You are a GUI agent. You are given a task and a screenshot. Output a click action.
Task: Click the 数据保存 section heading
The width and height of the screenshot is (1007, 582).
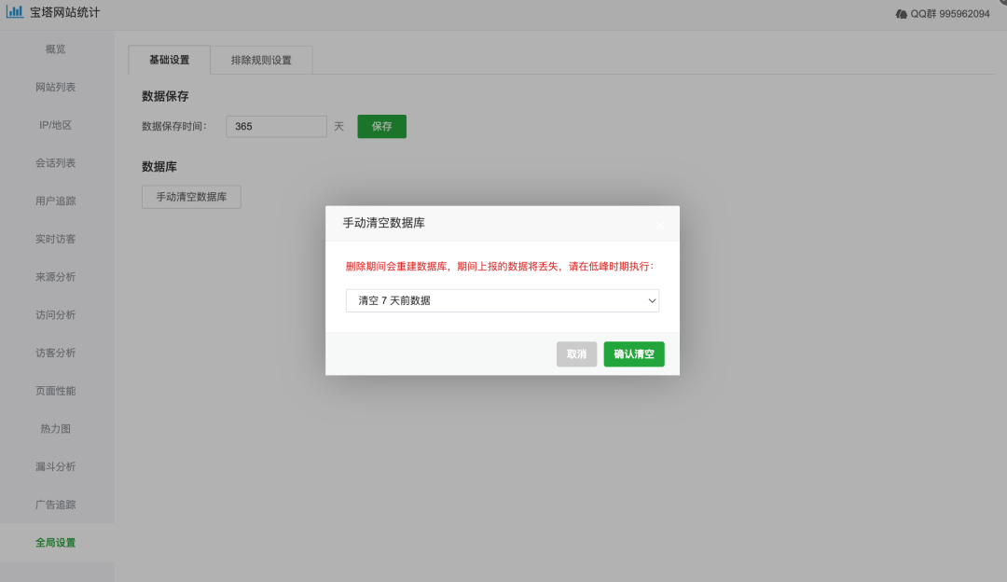pyautogui.click(x=165, y=96)
